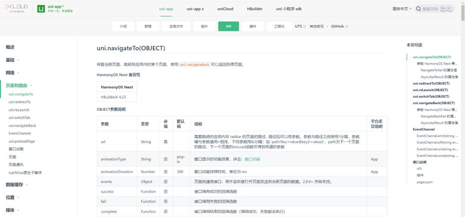
Task: Select the 组件 navigation button
Action: coord(204,26)
